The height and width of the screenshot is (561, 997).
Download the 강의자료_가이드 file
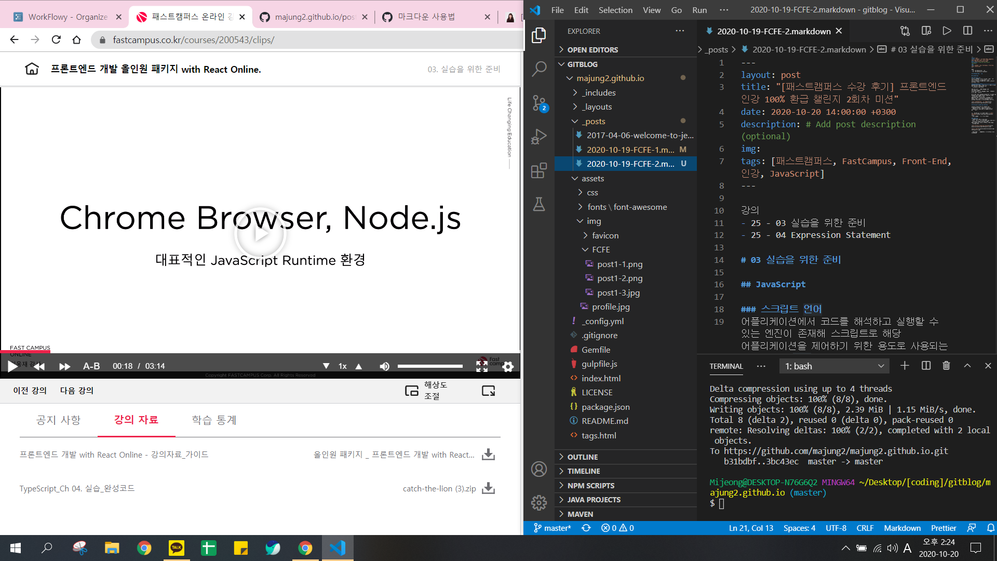click(x=488, y=455)
